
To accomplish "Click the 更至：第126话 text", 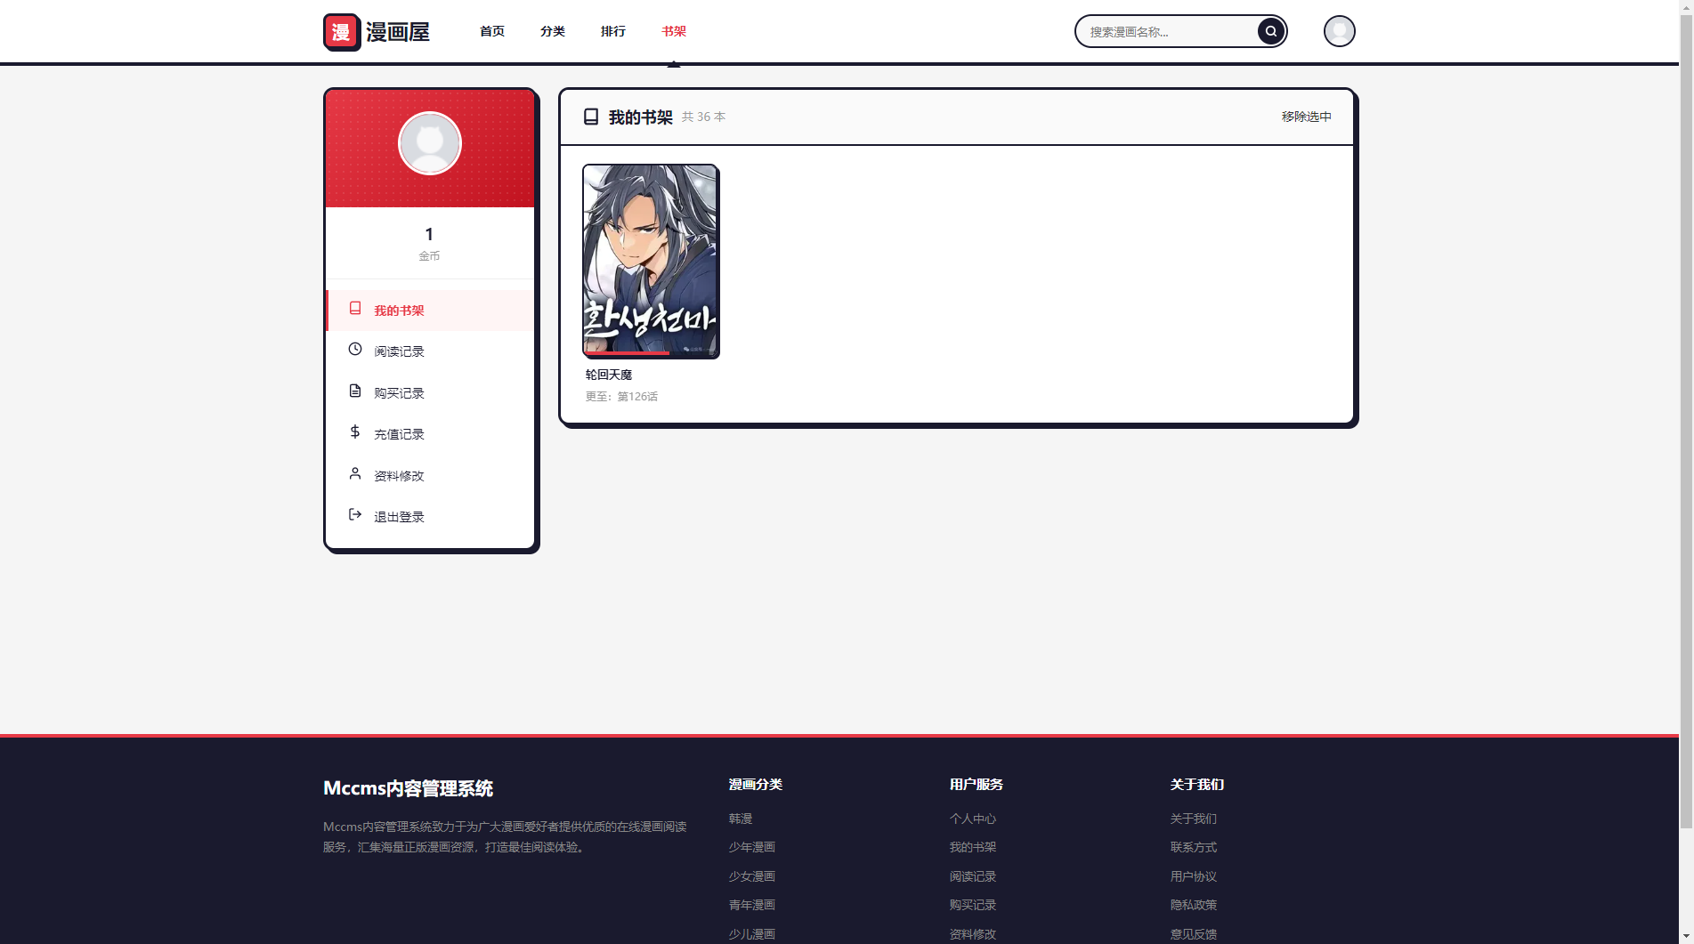I will point(621,397).
